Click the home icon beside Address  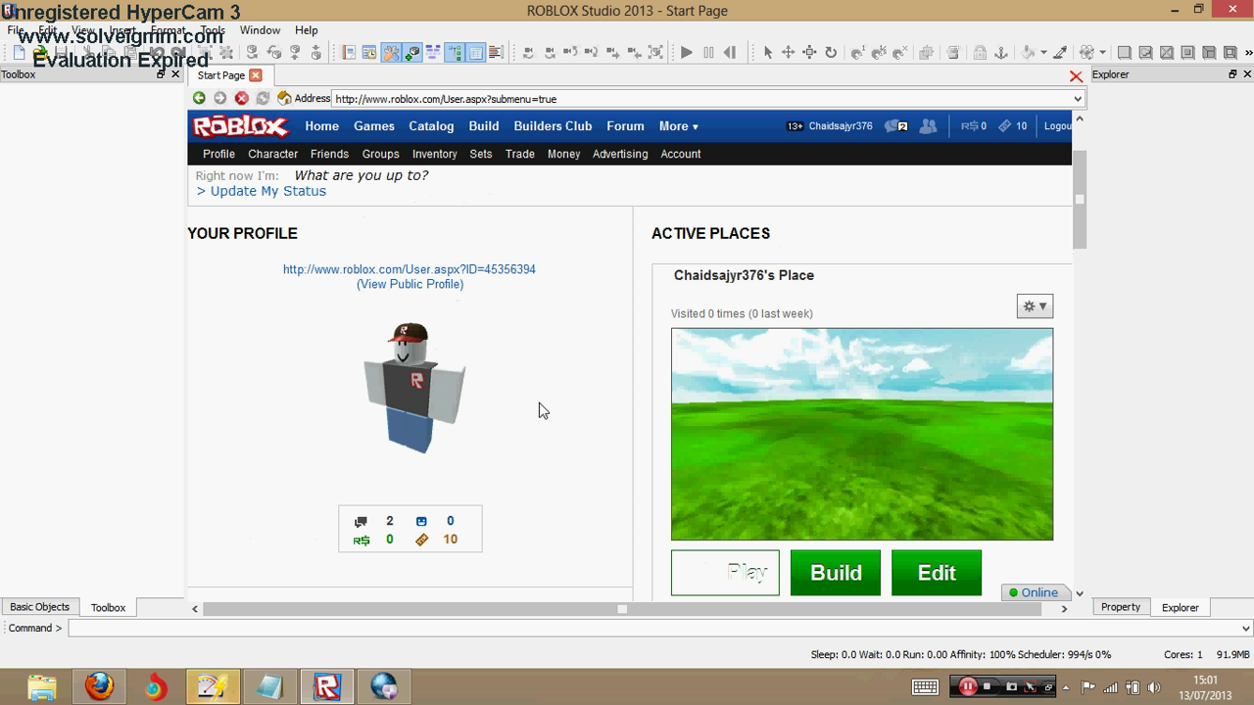click(x=284, y=98)
